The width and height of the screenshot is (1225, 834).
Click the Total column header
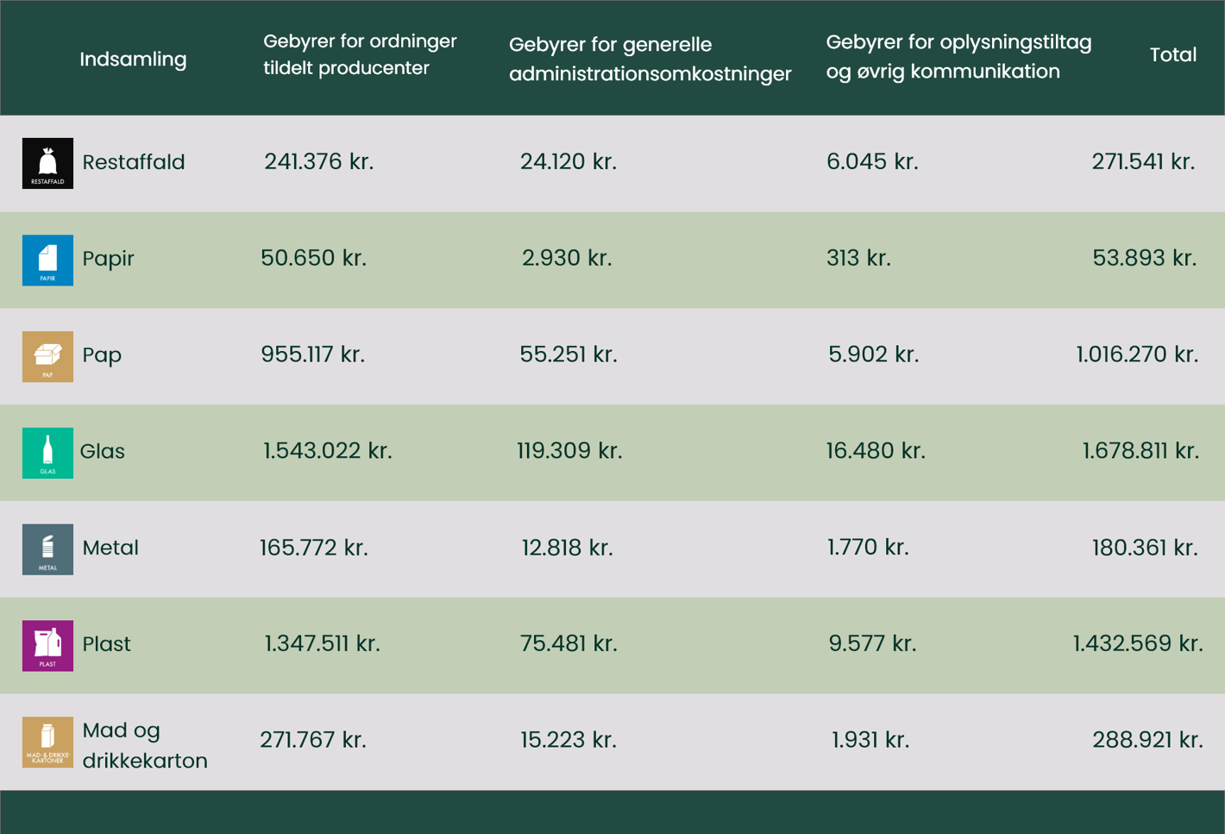(1172, 55)
